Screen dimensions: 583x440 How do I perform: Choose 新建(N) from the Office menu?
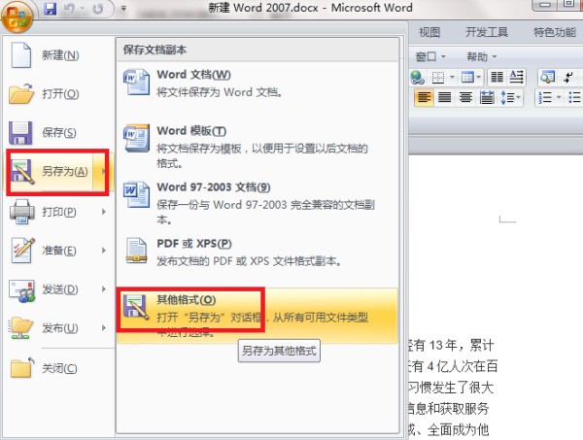(x=58, y=55)
